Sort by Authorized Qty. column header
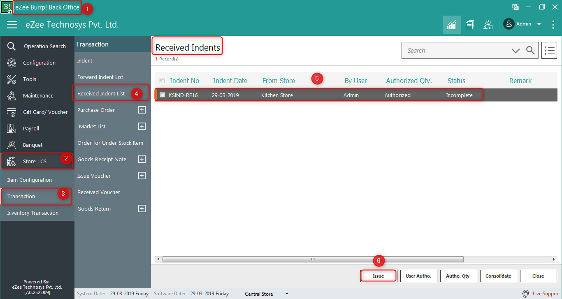 (409, 81)
